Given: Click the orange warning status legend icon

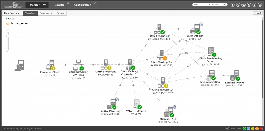Looking at the screenshot, I should click(x=257, y=129).
